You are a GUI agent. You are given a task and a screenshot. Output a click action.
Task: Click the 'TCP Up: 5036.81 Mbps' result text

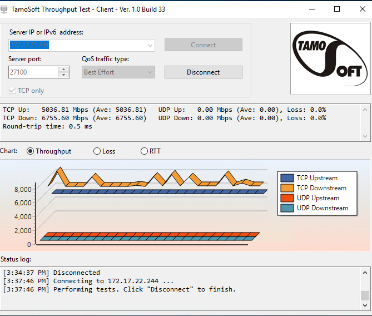point(45,110)
